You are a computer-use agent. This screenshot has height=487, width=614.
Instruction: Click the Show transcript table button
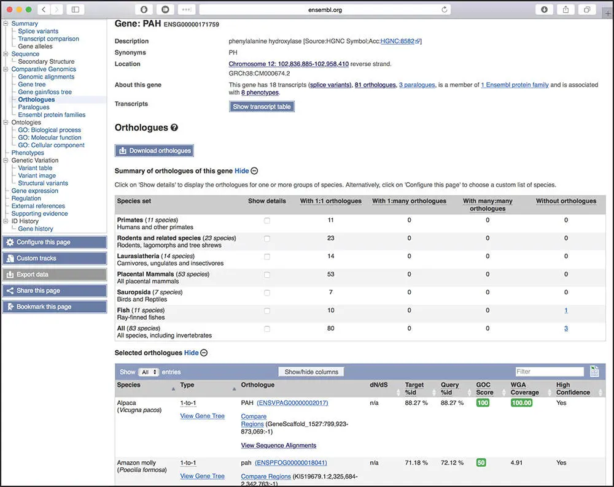click(x=262, y=107)
